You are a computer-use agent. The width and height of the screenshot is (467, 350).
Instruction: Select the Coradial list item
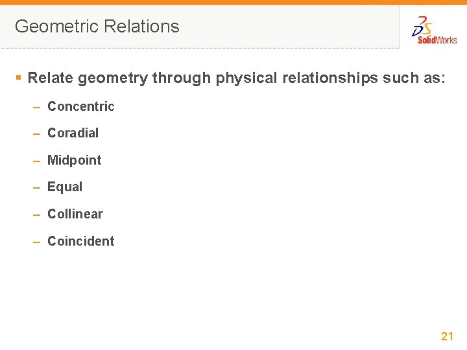[x=73, y=133]
